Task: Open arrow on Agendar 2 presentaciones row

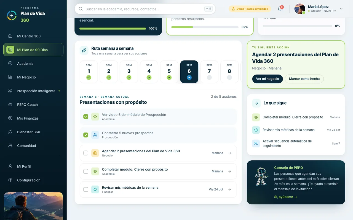Action: (230, 153)
